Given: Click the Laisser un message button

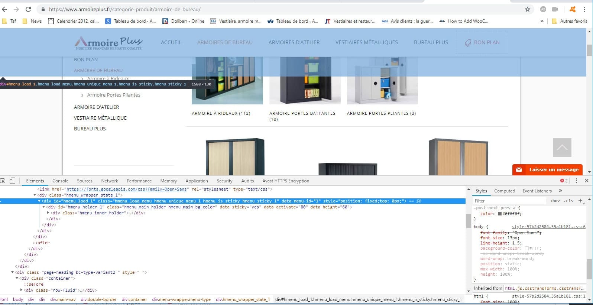Looking at the screenshot, I should click(547, 170).
